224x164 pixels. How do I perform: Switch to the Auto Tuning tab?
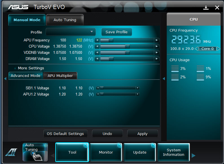[65, 20]
